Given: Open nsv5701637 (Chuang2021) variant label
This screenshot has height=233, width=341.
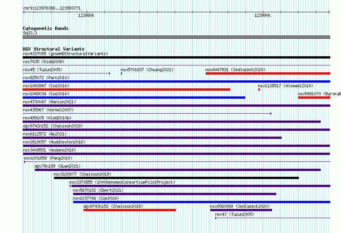Looking at the screenshot, I should pyautogui.click(x=147, y=70).
